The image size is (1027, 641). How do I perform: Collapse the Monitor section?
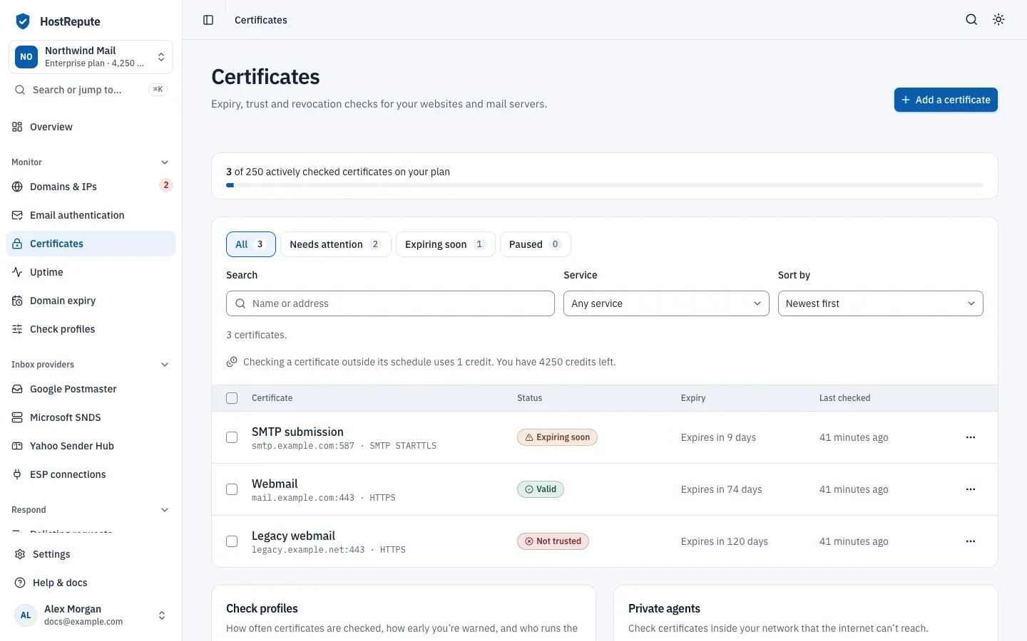[x=165, y=162]
